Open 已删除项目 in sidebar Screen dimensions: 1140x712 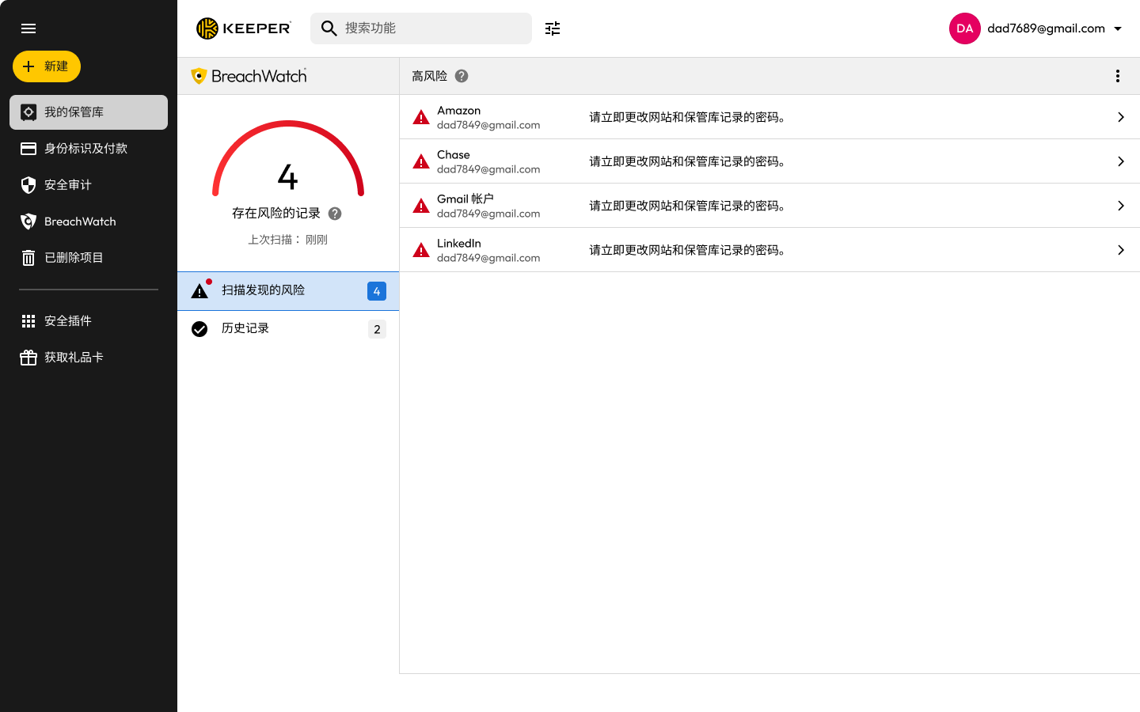[x=89, y=258]
